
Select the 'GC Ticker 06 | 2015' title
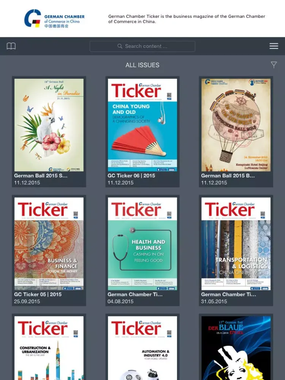point(131,176)
